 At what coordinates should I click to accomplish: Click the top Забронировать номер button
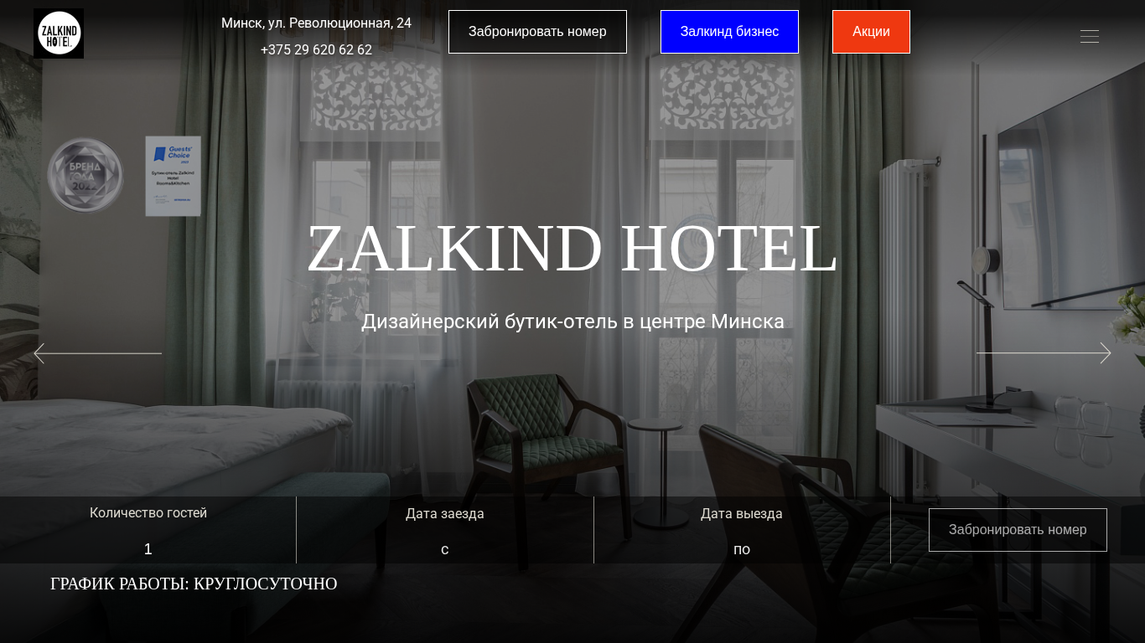[537, 32]
